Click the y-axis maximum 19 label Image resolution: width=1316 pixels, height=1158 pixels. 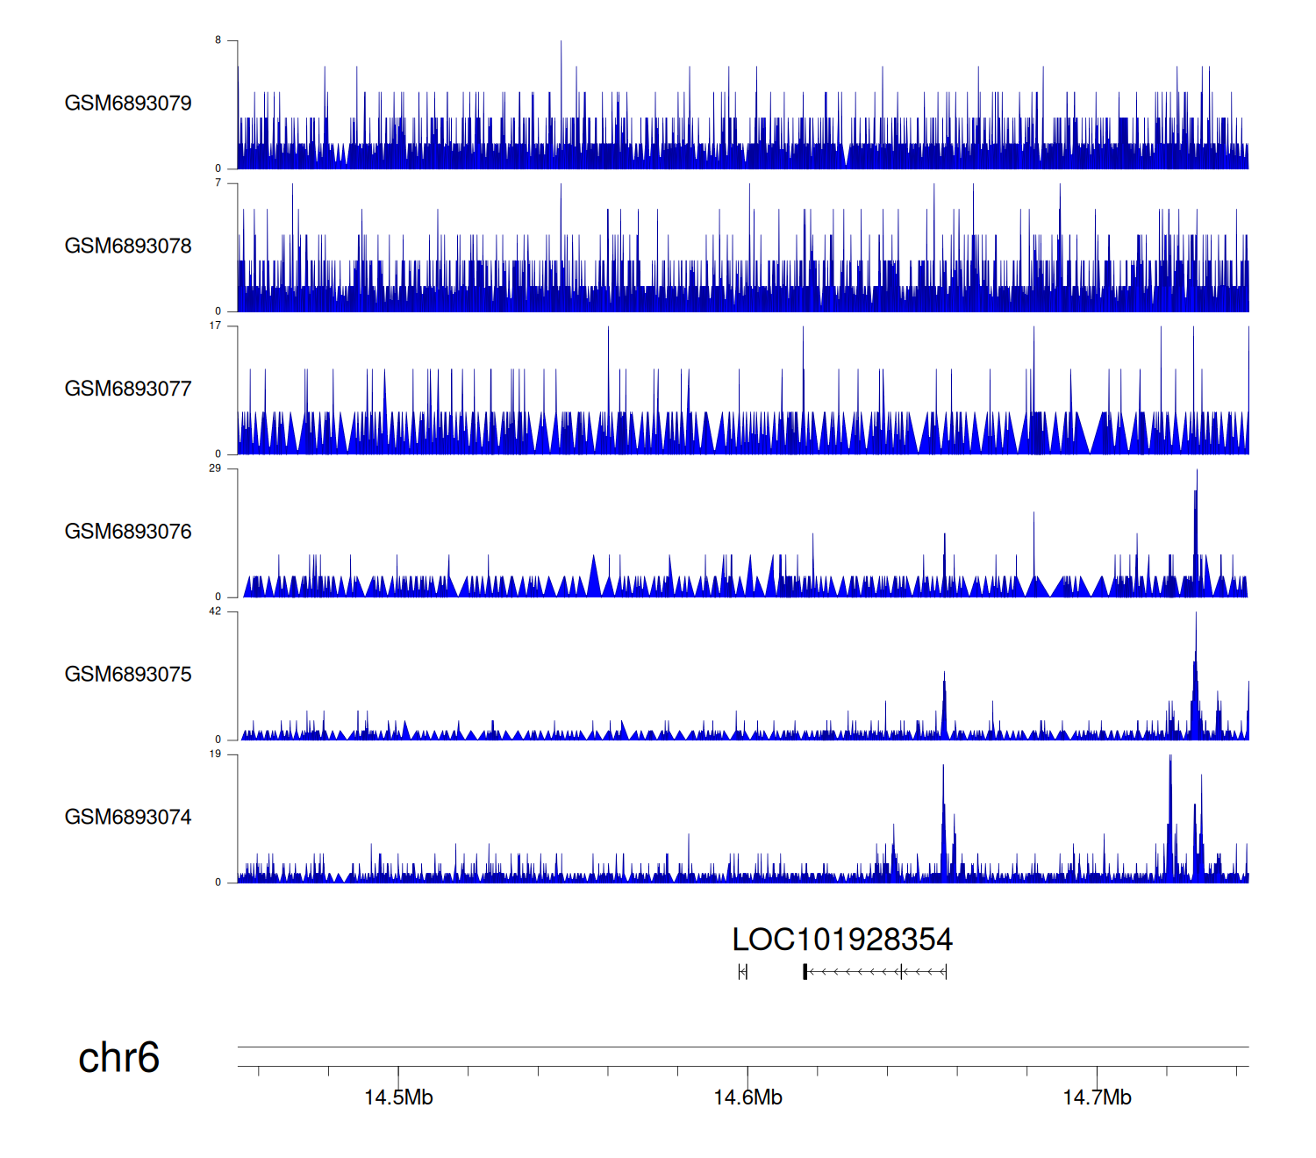pyautogui.click(x=215, y=754)
